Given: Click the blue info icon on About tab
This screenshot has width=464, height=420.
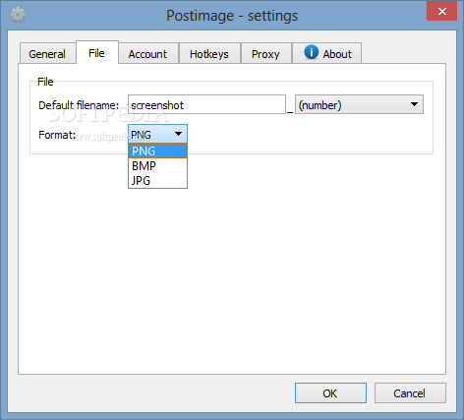Looking at the screenshot, I should click(312, 52).
